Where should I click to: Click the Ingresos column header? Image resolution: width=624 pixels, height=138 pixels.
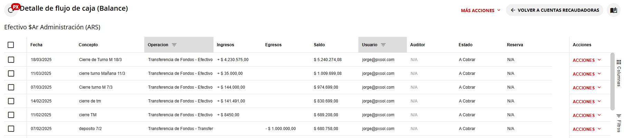pos(225,45)
